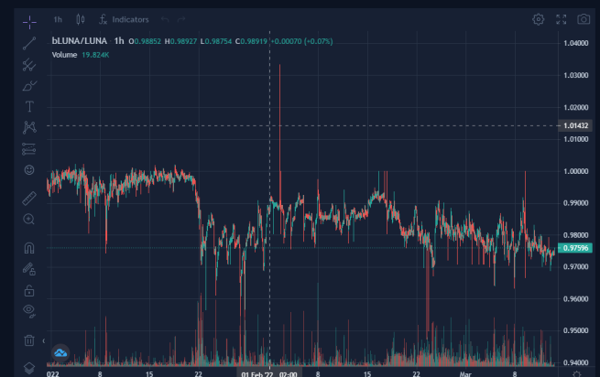600x377 pixels.
Task: Toggle stay in drawing mode
Action: [x=29, y=269]
